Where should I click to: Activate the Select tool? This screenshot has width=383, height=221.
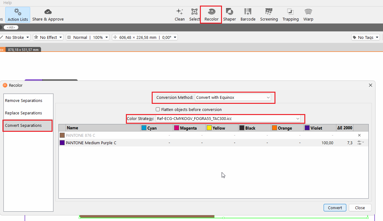(x=195, y=14)
